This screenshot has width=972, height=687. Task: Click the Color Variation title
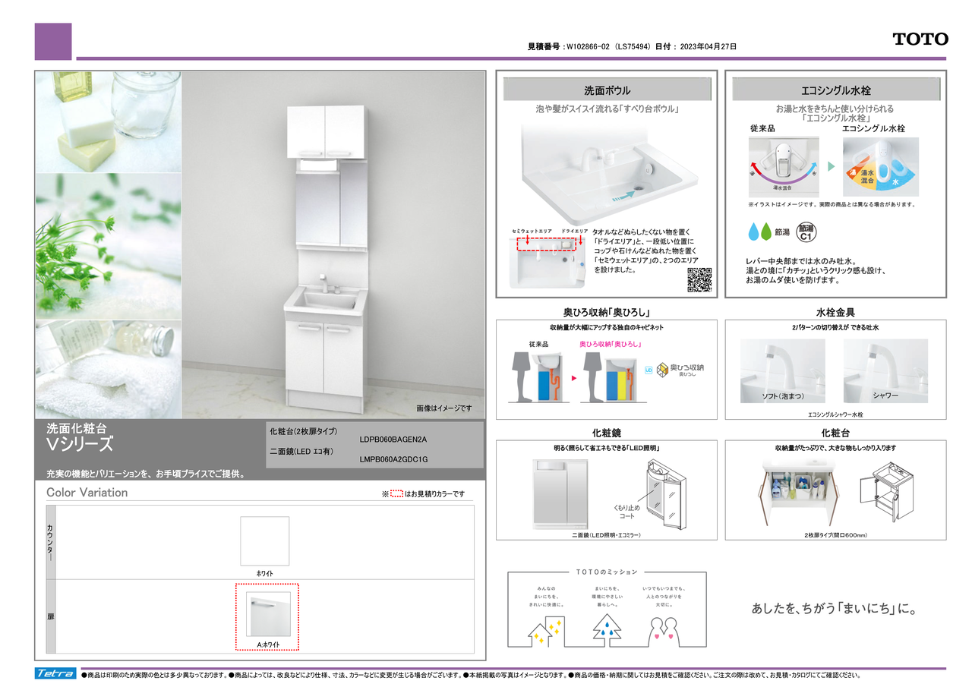87,493
